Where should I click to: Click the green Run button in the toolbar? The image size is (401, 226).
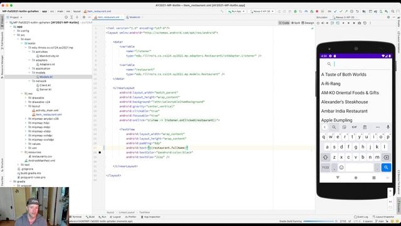pyautogui.click(x=295, y=11)
